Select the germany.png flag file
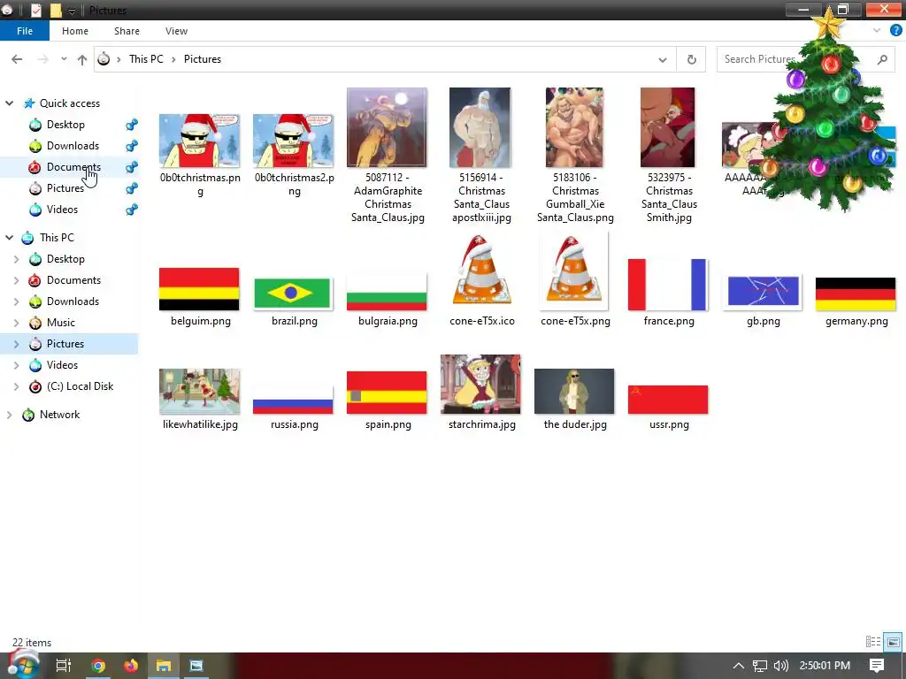906x679 pixels. pyautogui.click(x=856, y=294)
